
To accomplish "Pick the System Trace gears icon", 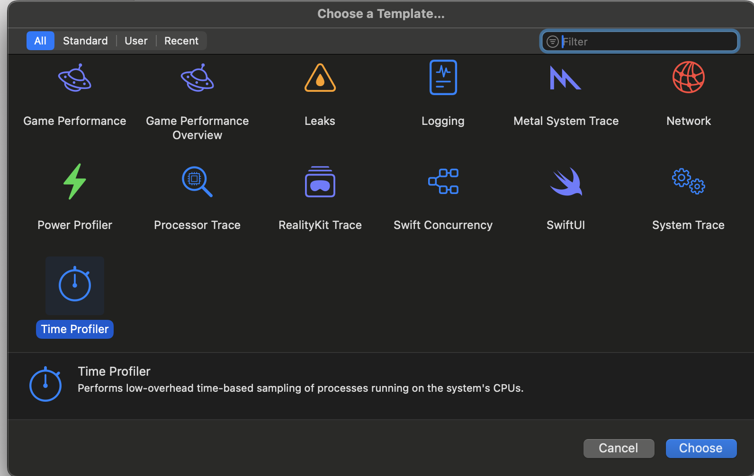I will 689,181.
